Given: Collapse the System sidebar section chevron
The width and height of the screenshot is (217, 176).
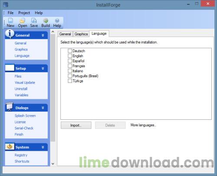Looking at the screenshot, I should 43,147.
